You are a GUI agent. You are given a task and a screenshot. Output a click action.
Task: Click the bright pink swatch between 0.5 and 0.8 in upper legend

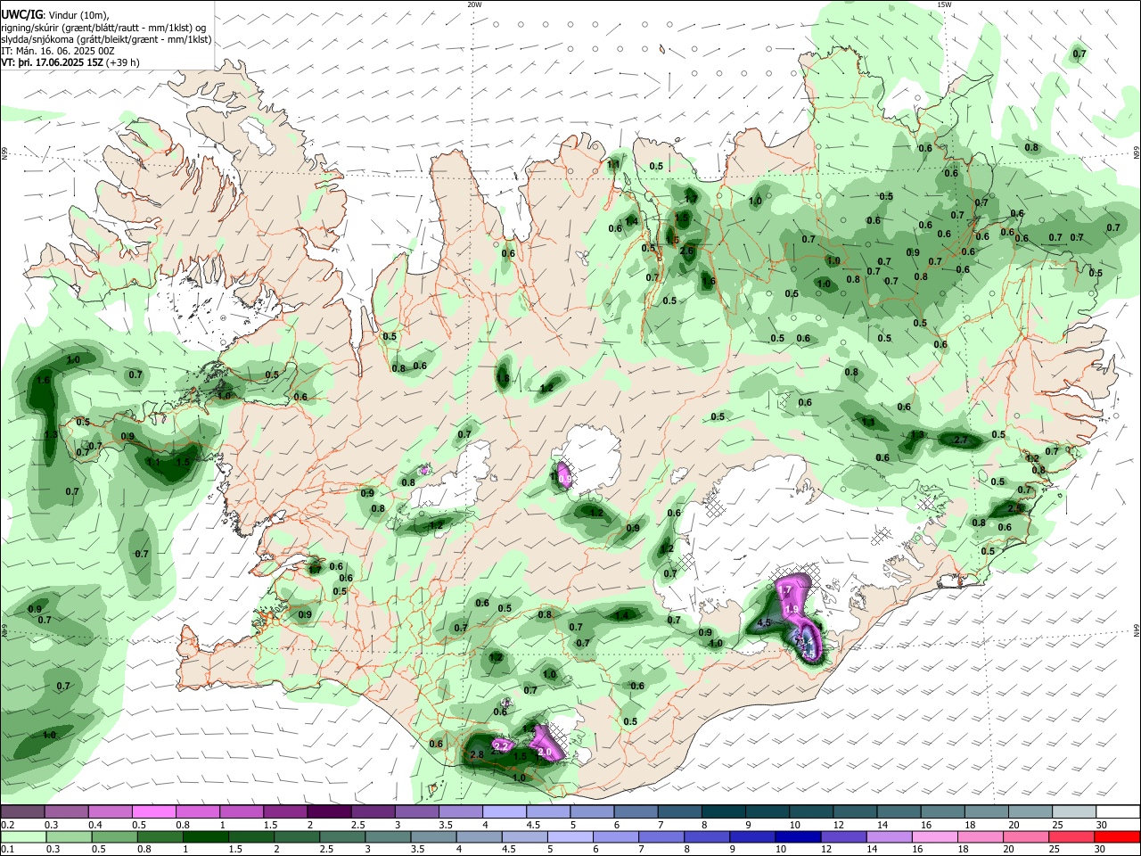pyautogui.click(x=153, y=811)
